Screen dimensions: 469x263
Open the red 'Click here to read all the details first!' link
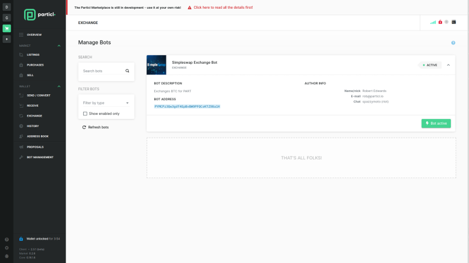[x=223, y=8]
